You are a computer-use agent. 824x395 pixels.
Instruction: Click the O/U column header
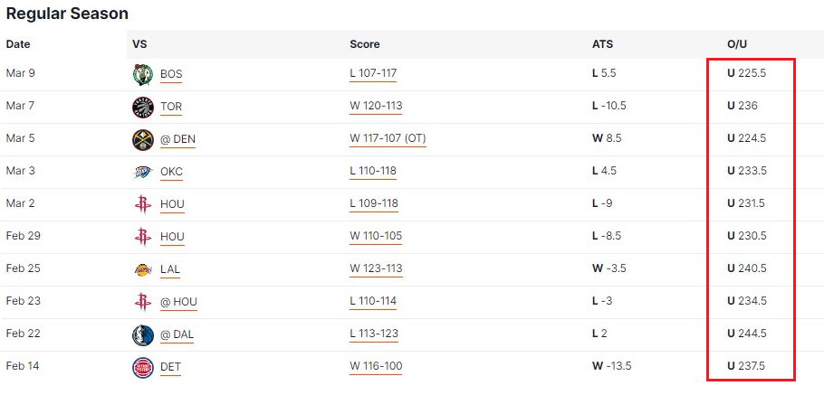[737, 44]
